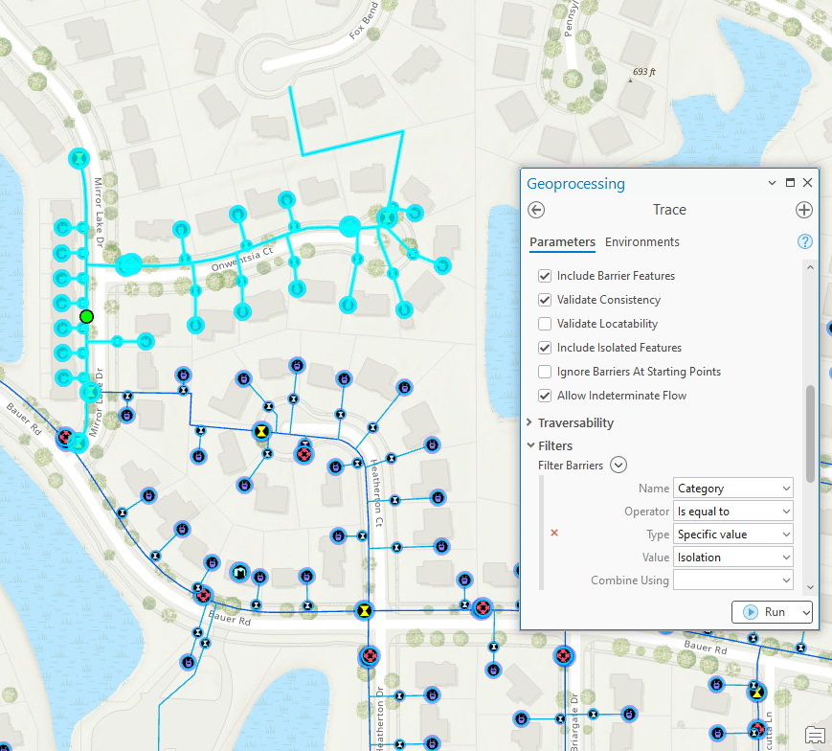Viewport: 832px width, 751px height.
Task: Check Ignore Barriers At Starting Points
Action: pyautogui.click(x=545, y=372)
